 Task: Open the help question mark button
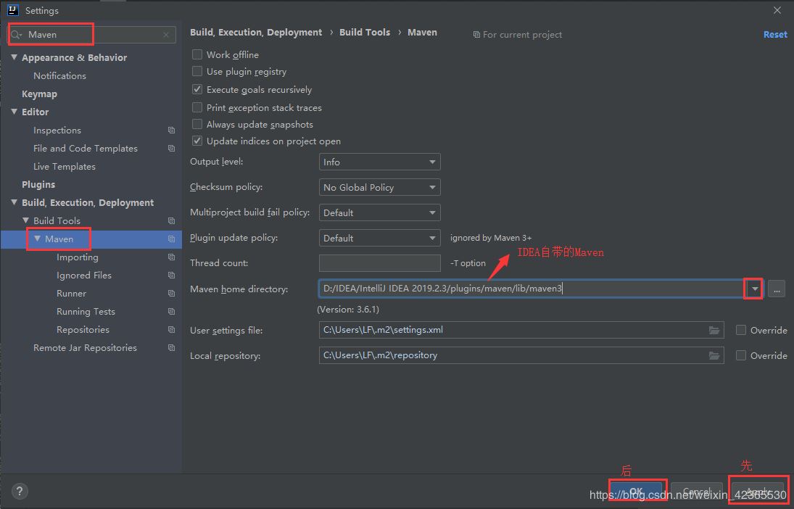(20, 492)
